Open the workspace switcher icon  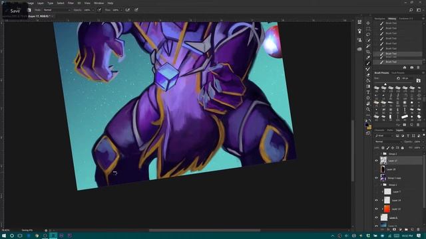(419, 10)
